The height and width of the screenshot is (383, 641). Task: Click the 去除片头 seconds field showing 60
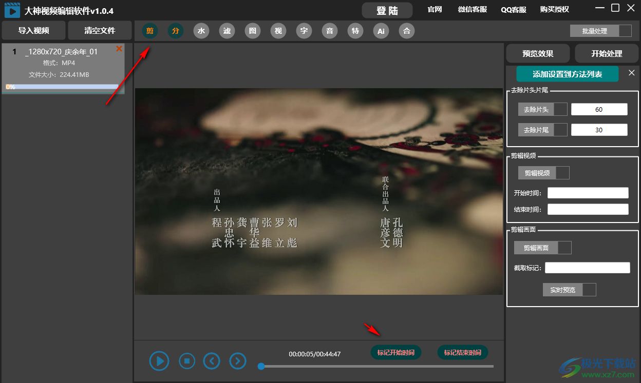point(599,109)
